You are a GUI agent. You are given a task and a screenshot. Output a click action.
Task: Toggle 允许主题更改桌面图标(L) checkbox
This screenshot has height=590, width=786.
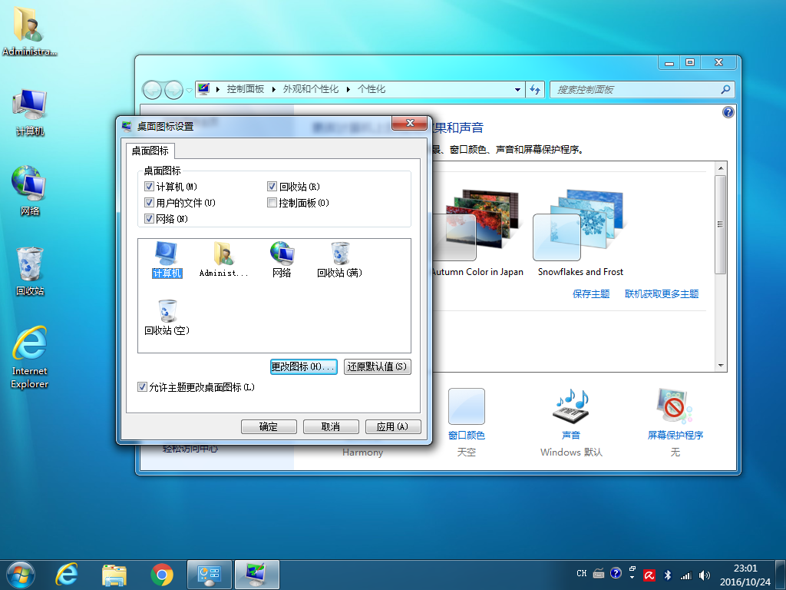point(142,387)
